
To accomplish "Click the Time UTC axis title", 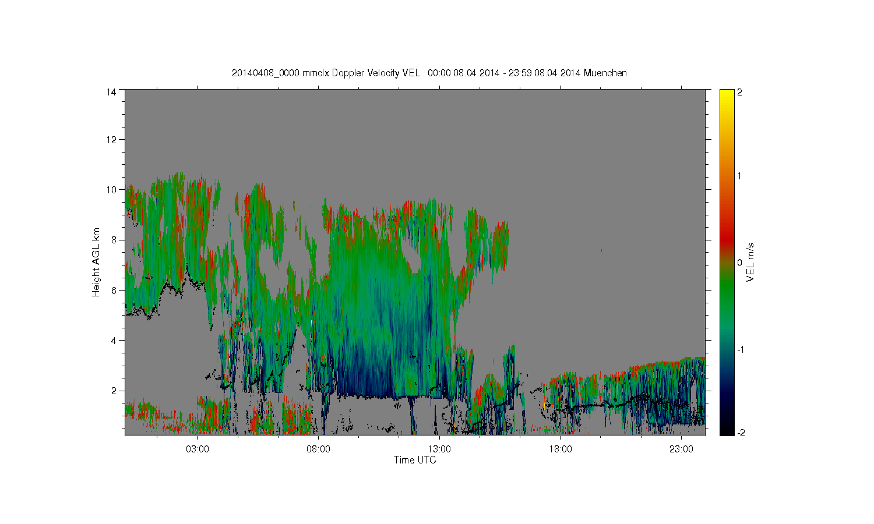I will [x=415, y=460].
